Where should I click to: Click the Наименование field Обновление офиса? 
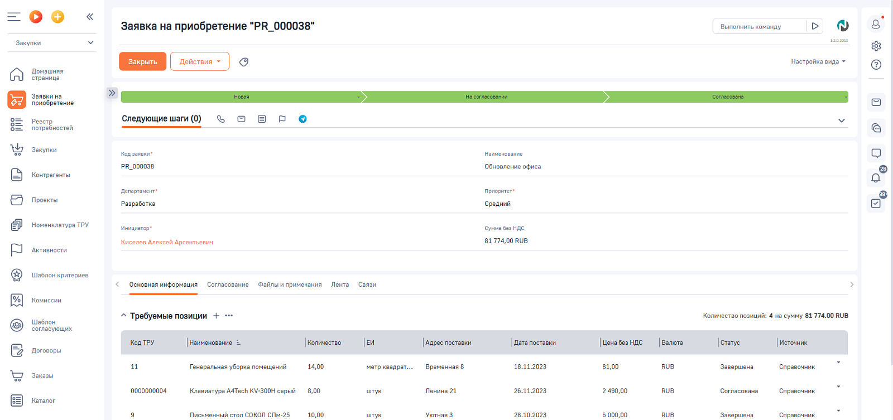click(x=666, y=166)
